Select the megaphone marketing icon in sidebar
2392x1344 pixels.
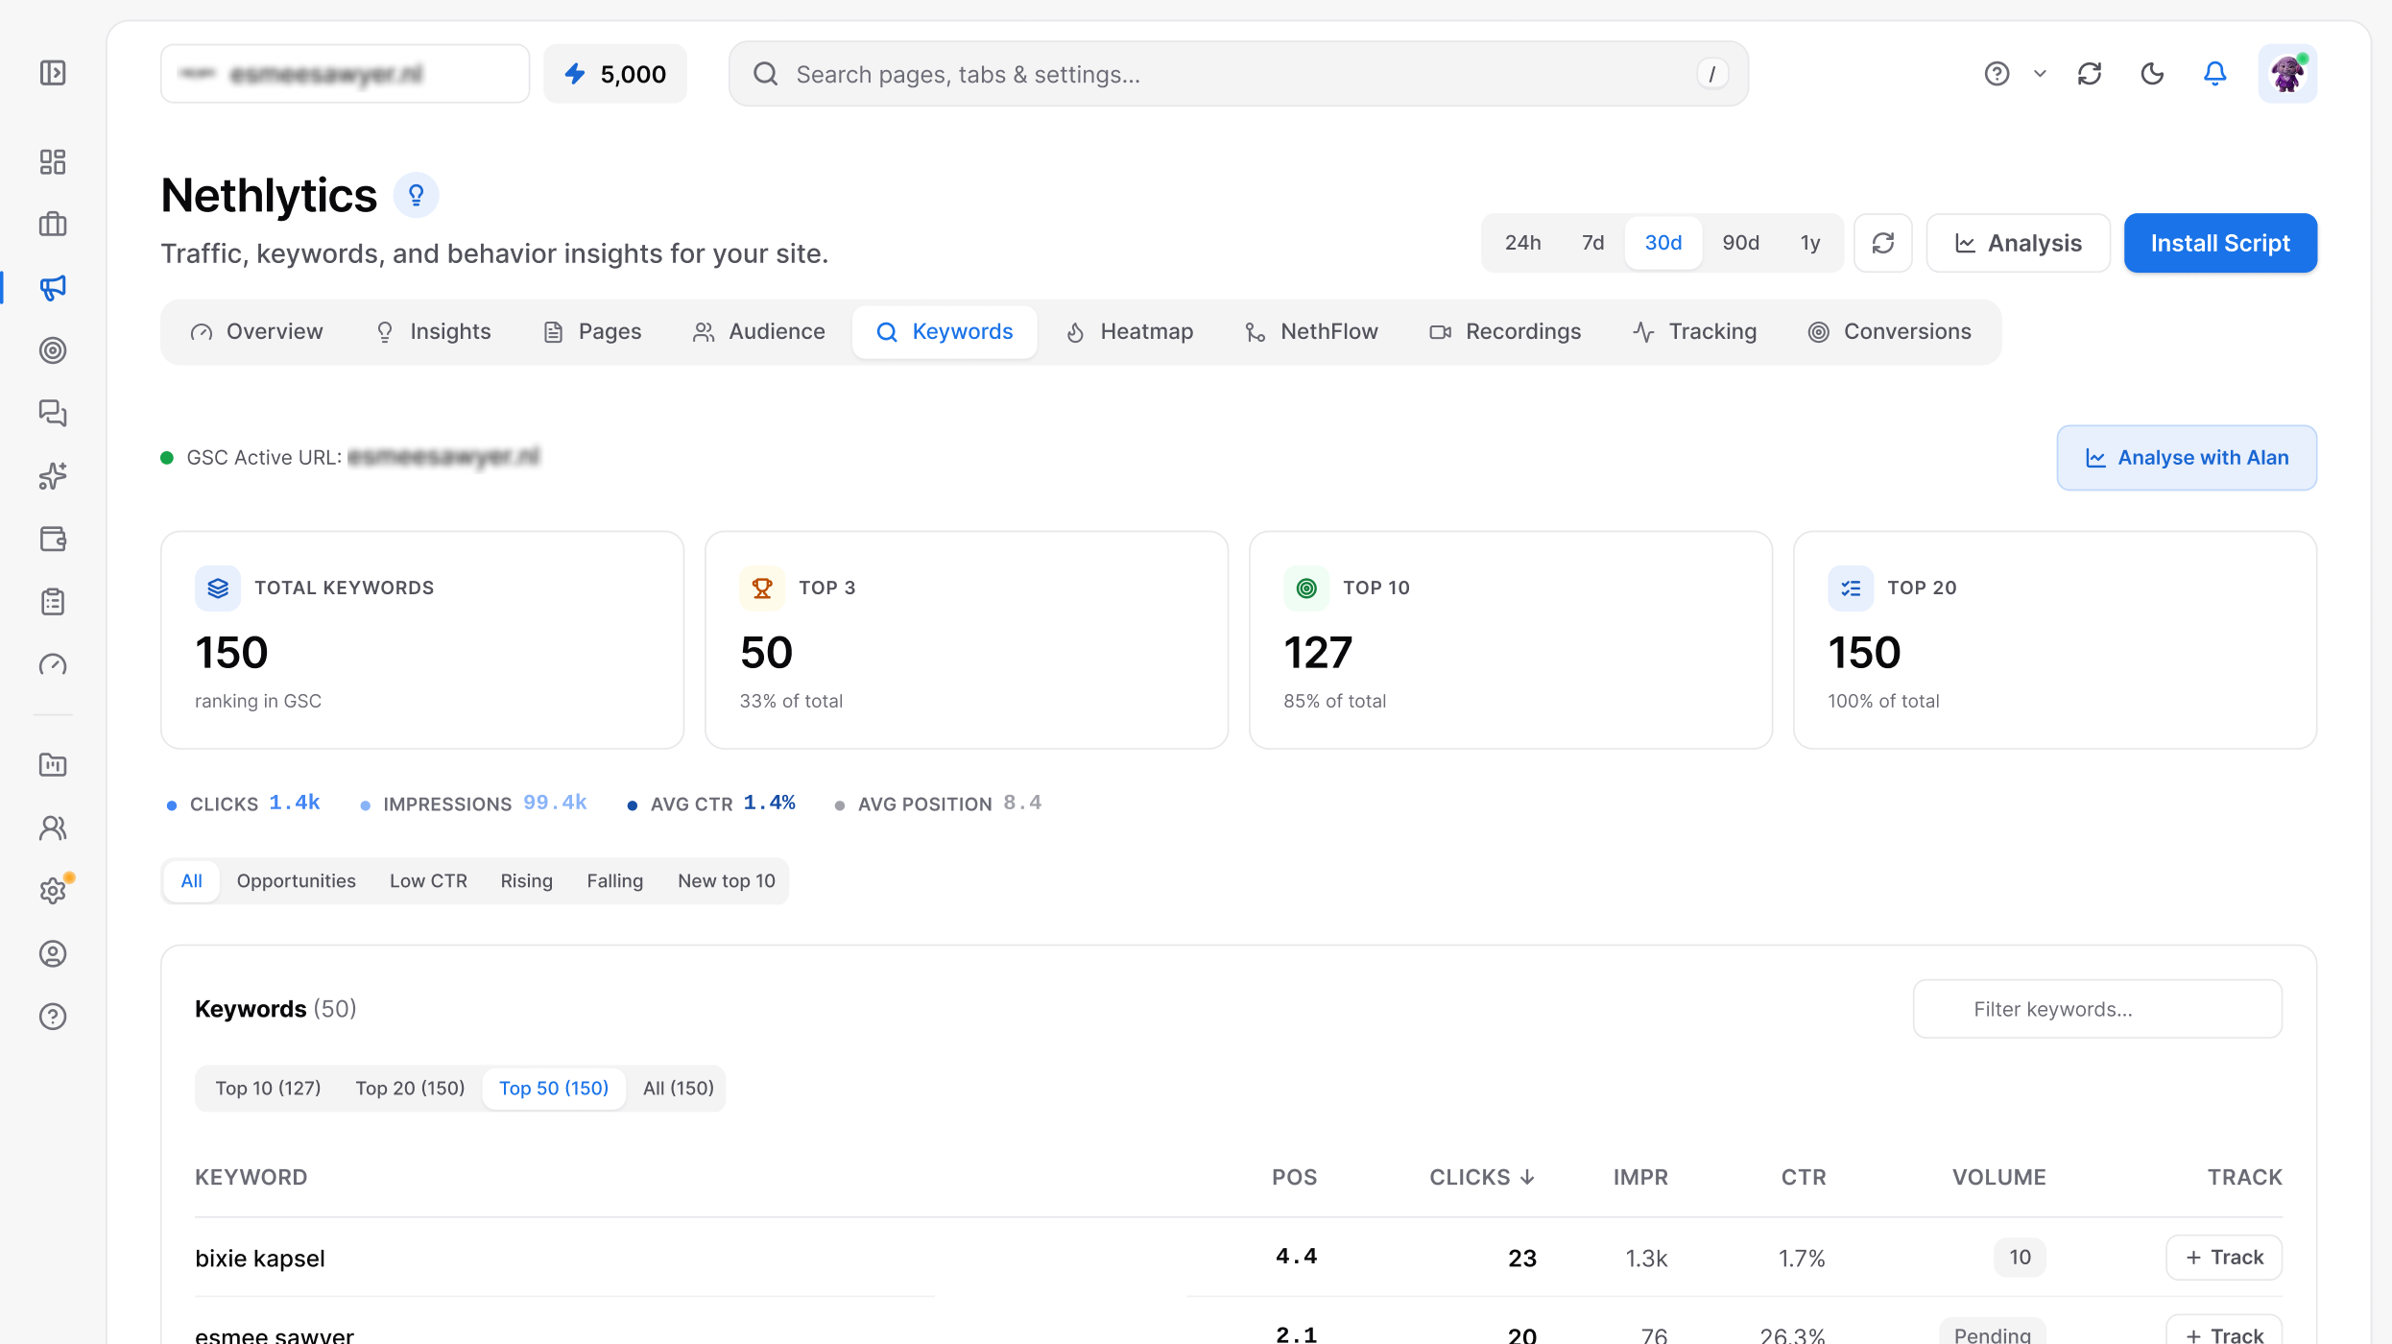coord(53,287)
